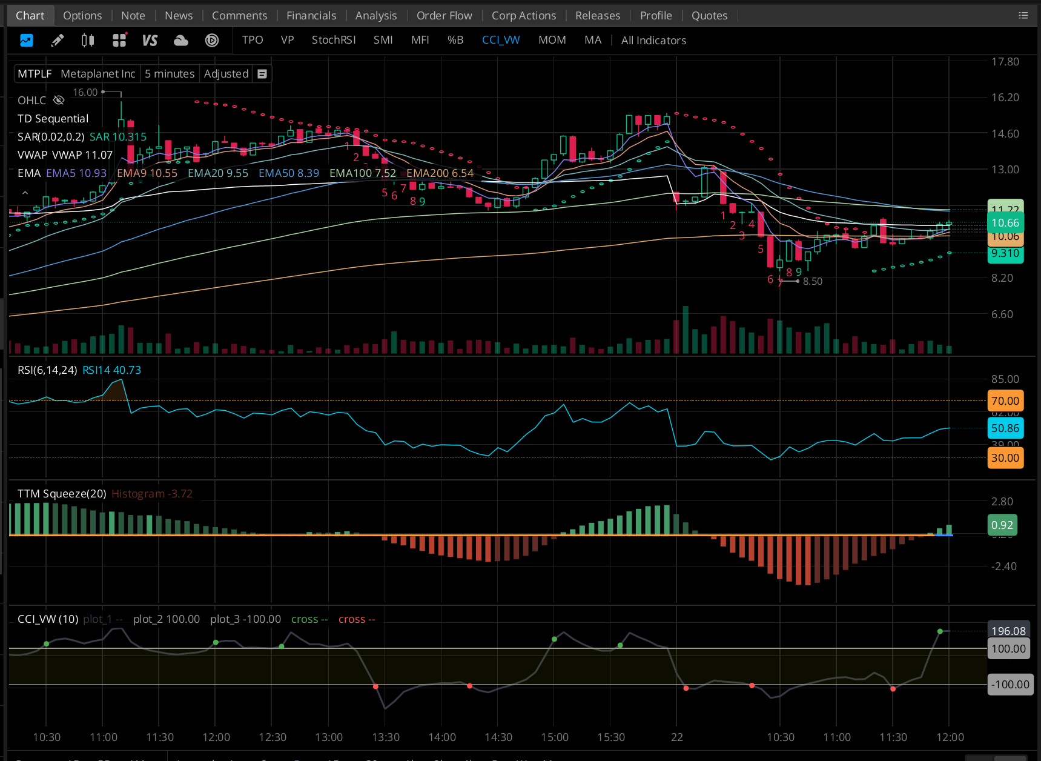Select the MFI indicator
This screenshot has width=1041, height=761.
pyautogui.click(x=420, y=40)
